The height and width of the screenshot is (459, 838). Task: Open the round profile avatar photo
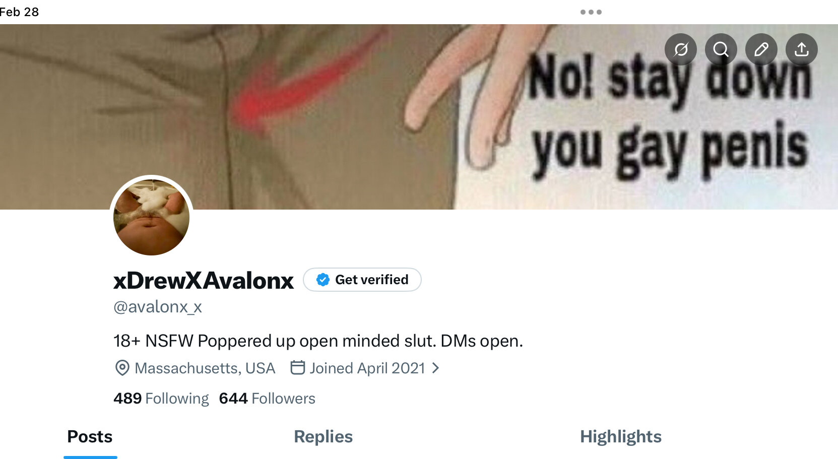pos(152,217)
